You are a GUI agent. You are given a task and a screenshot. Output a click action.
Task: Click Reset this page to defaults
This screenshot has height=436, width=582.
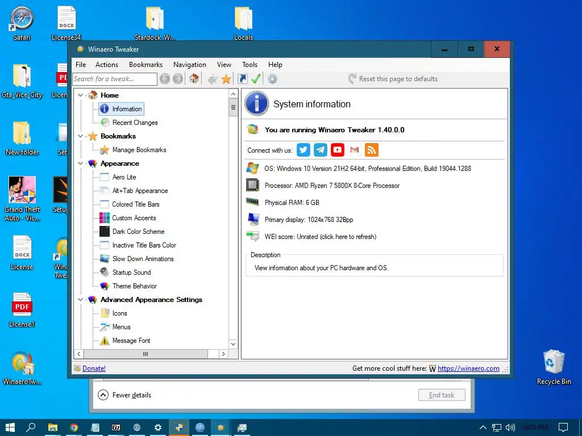393,78
